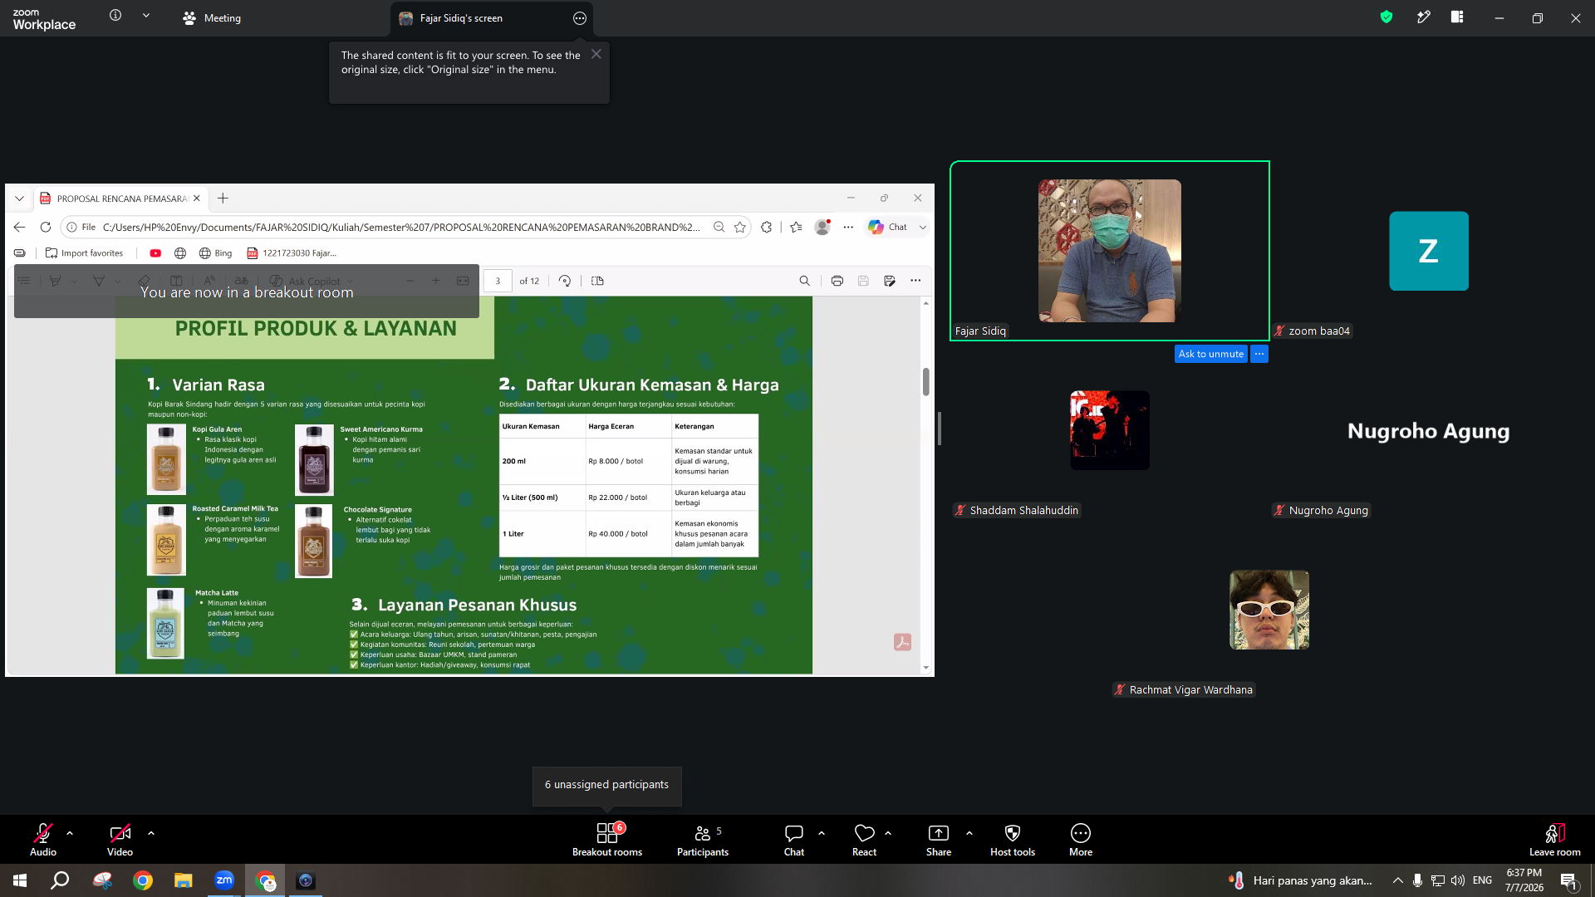This screenshot has height=897, width=1595.
Task: Open the Participants list
Action: pyautogui.click(x=703, y=840)
